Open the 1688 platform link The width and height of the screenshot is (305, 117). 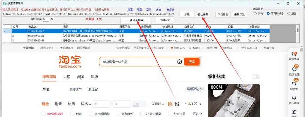click(x=158, y=10)
